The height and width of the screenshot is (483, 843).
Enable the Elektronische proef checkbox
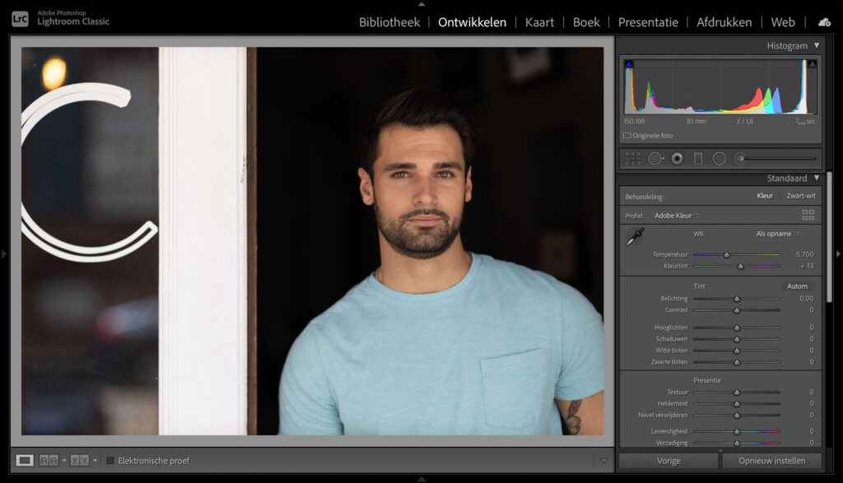point(110,461)
